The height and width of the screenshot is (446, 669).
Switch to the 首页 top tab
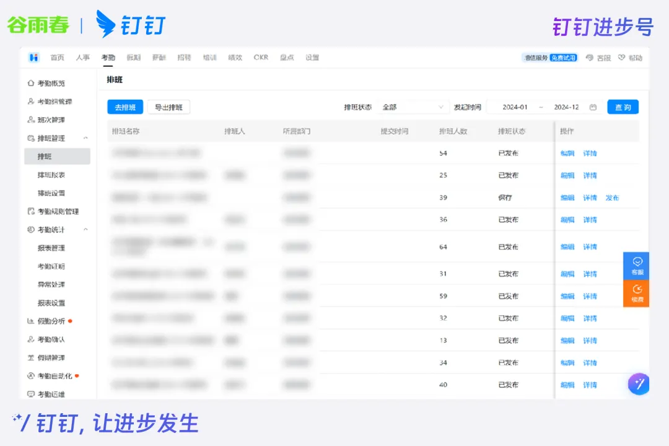[57, 58]
